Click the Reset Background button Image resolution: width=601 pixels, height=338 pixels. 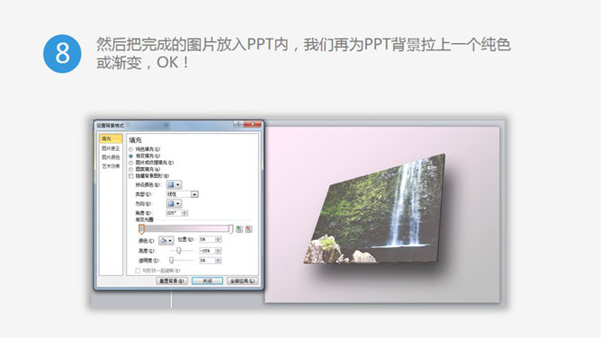(x=172, y=281)
